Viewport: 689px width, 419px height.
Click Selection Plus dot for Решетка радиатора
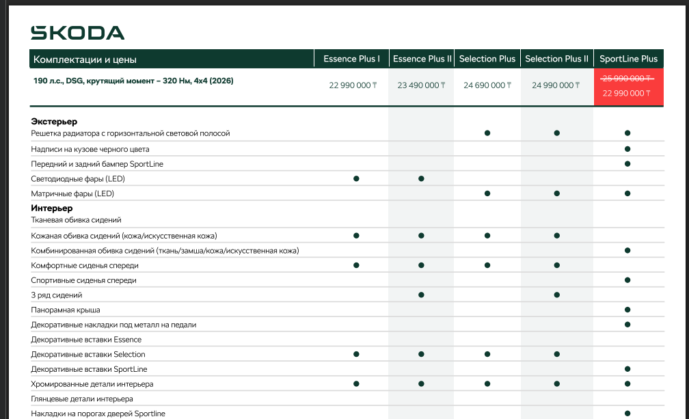click(487, 133)
